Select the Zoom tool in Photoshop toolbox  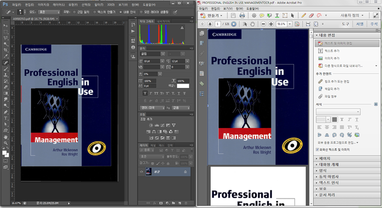pos(5,143)
